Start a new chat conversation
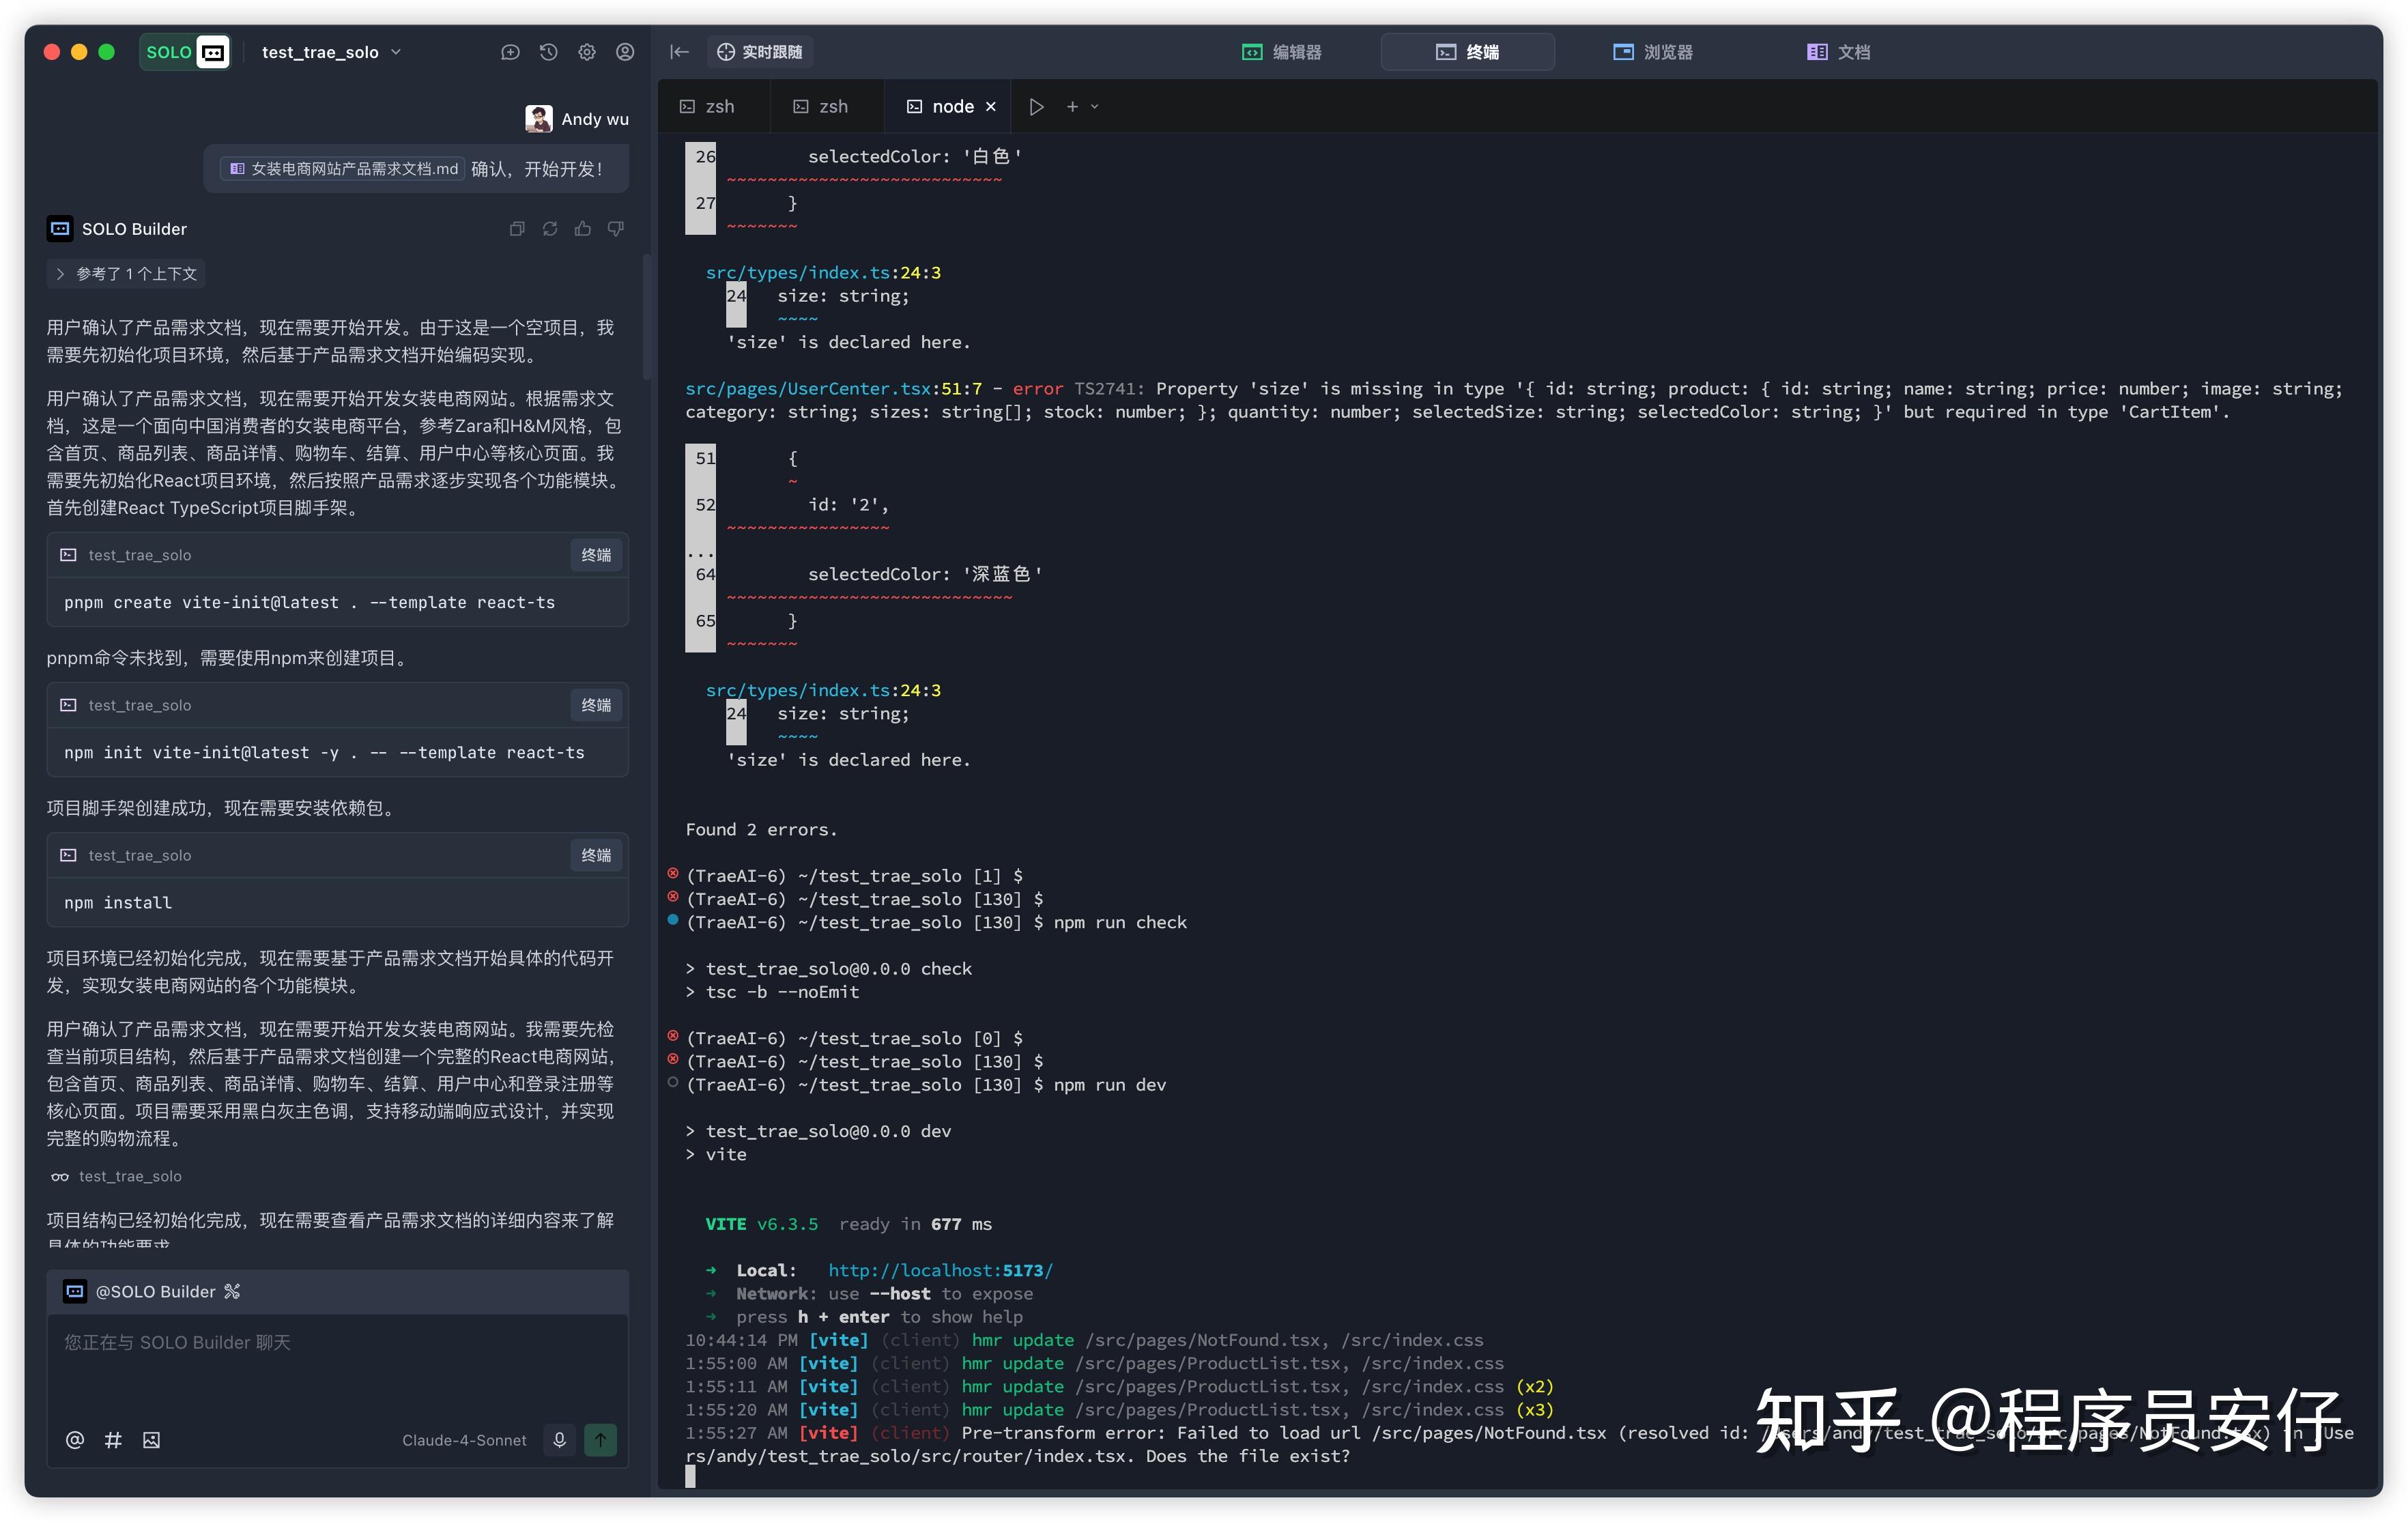2408x1522 pixels. tap(510, 52)
